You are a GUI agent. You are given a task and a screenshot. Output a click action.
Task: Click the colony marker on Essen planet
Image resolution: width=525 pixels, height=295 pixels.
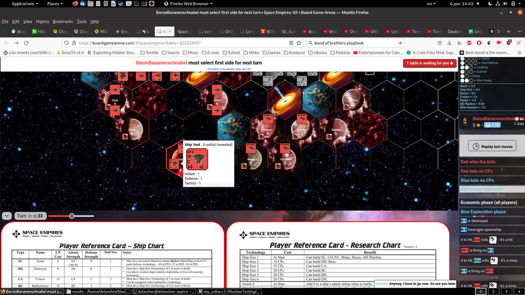[125, 136]
